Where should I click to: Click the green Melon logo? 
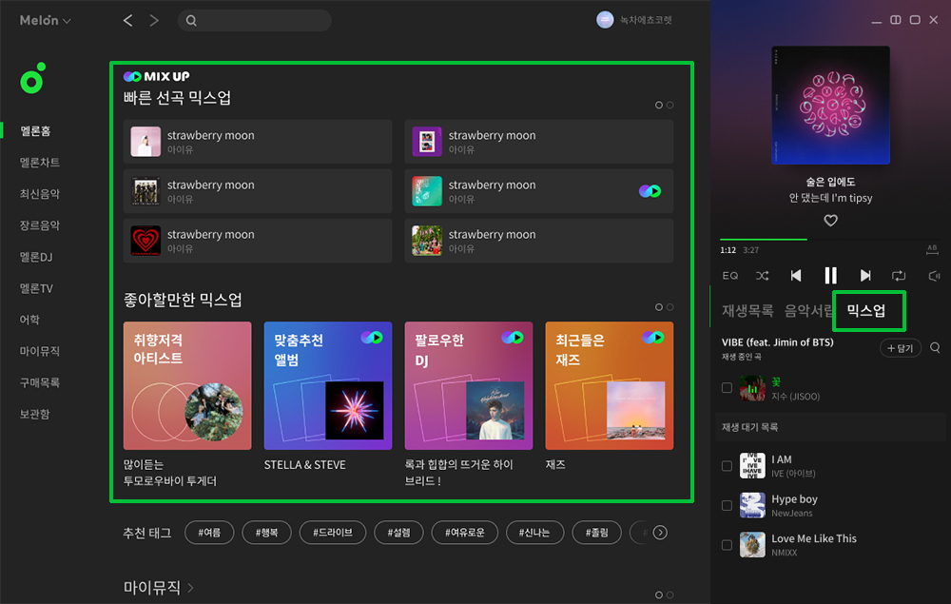pos(32,78)
